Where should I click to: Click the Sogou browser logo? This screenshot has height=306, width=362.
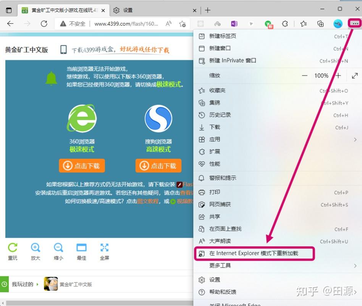pos(158,119)
